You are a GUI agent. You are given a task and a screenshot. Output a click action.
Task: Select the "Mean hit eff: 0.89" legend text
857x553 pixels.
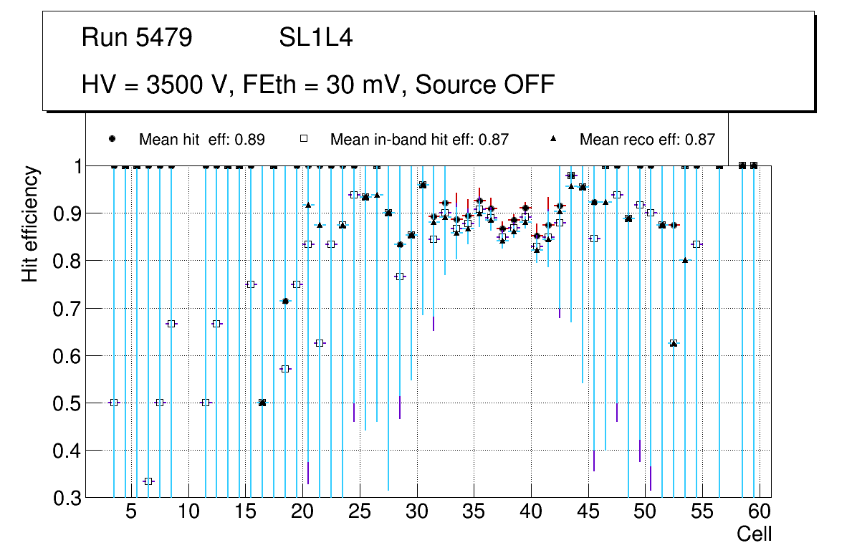(202, 140)
